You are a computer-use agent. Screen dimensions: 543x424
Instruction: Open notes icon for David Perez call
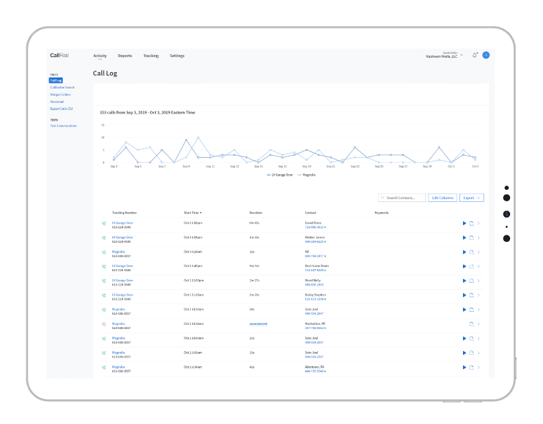pos(472,223)
